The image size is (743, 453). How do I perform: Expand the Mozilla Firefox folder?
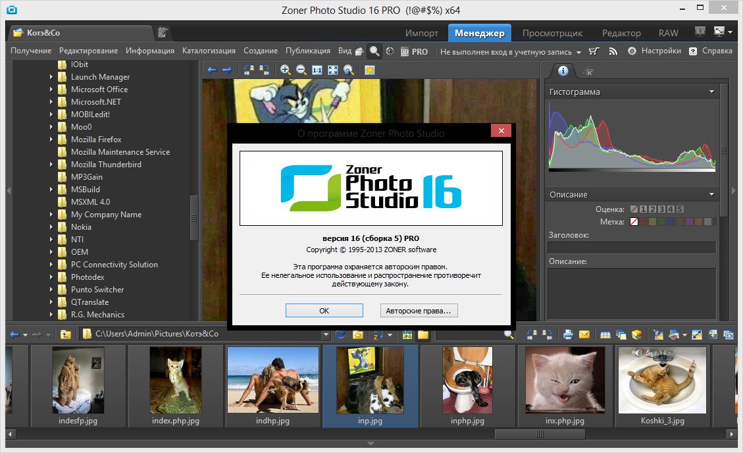coord(51,140)
